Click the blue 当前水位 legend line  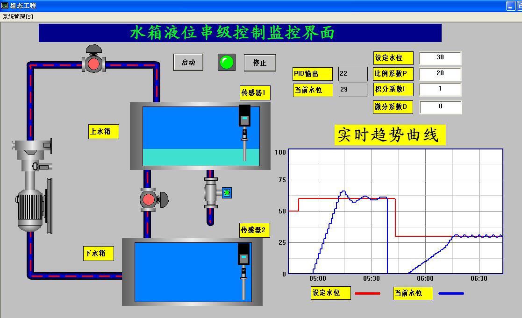[x=451, y=293]
